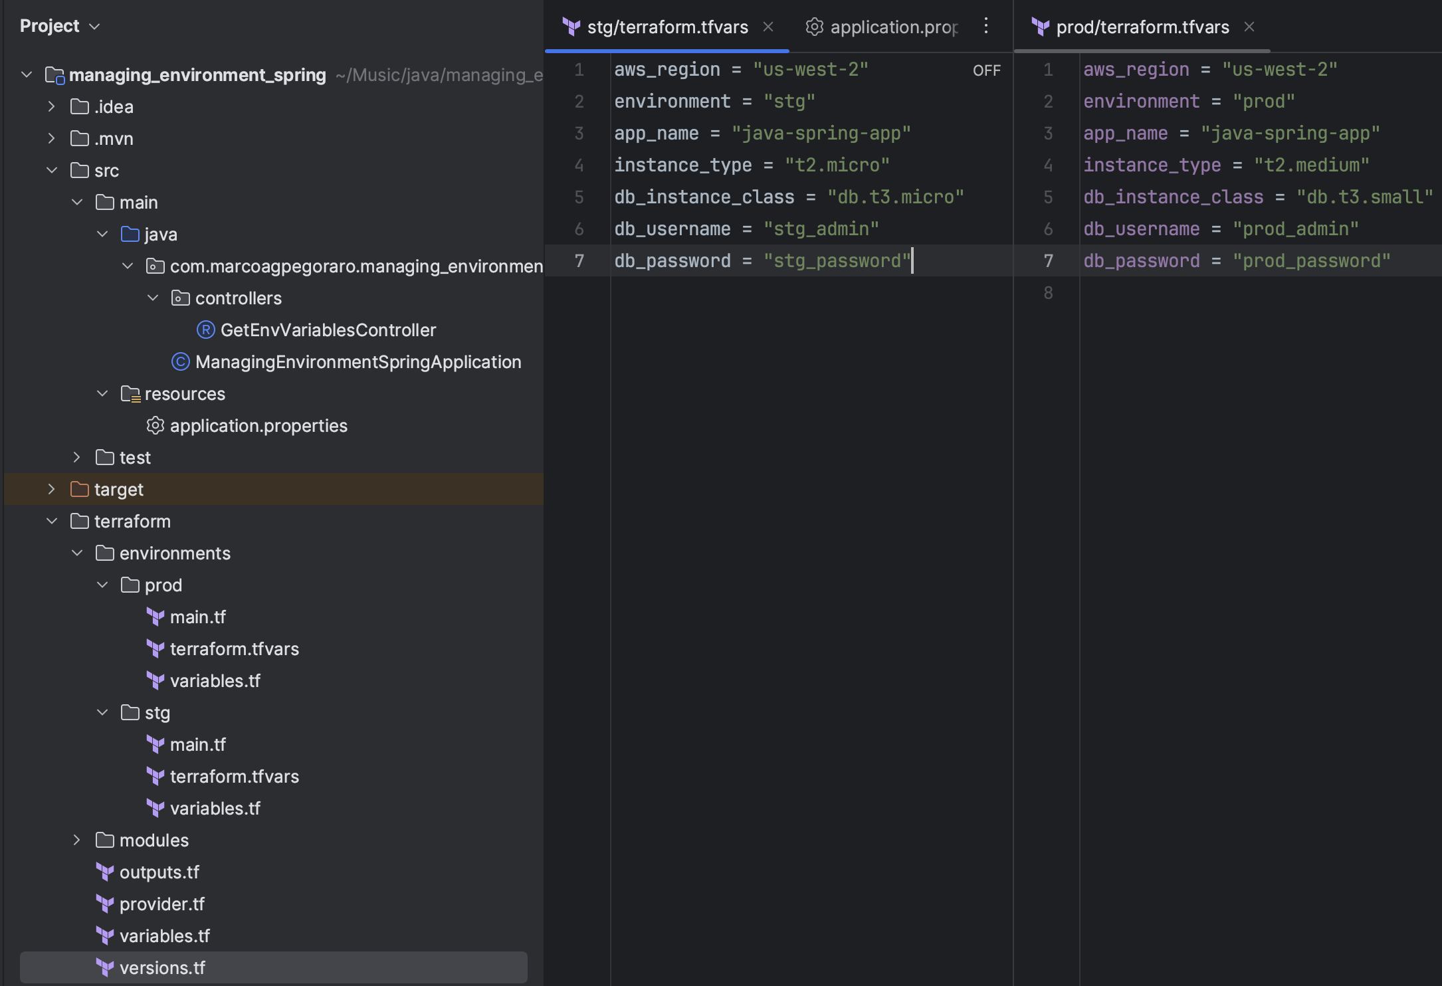The width and height of the screenshot is (1442, 986).
Task: Click the controllers package icon
Action: [x=181, y=298]
